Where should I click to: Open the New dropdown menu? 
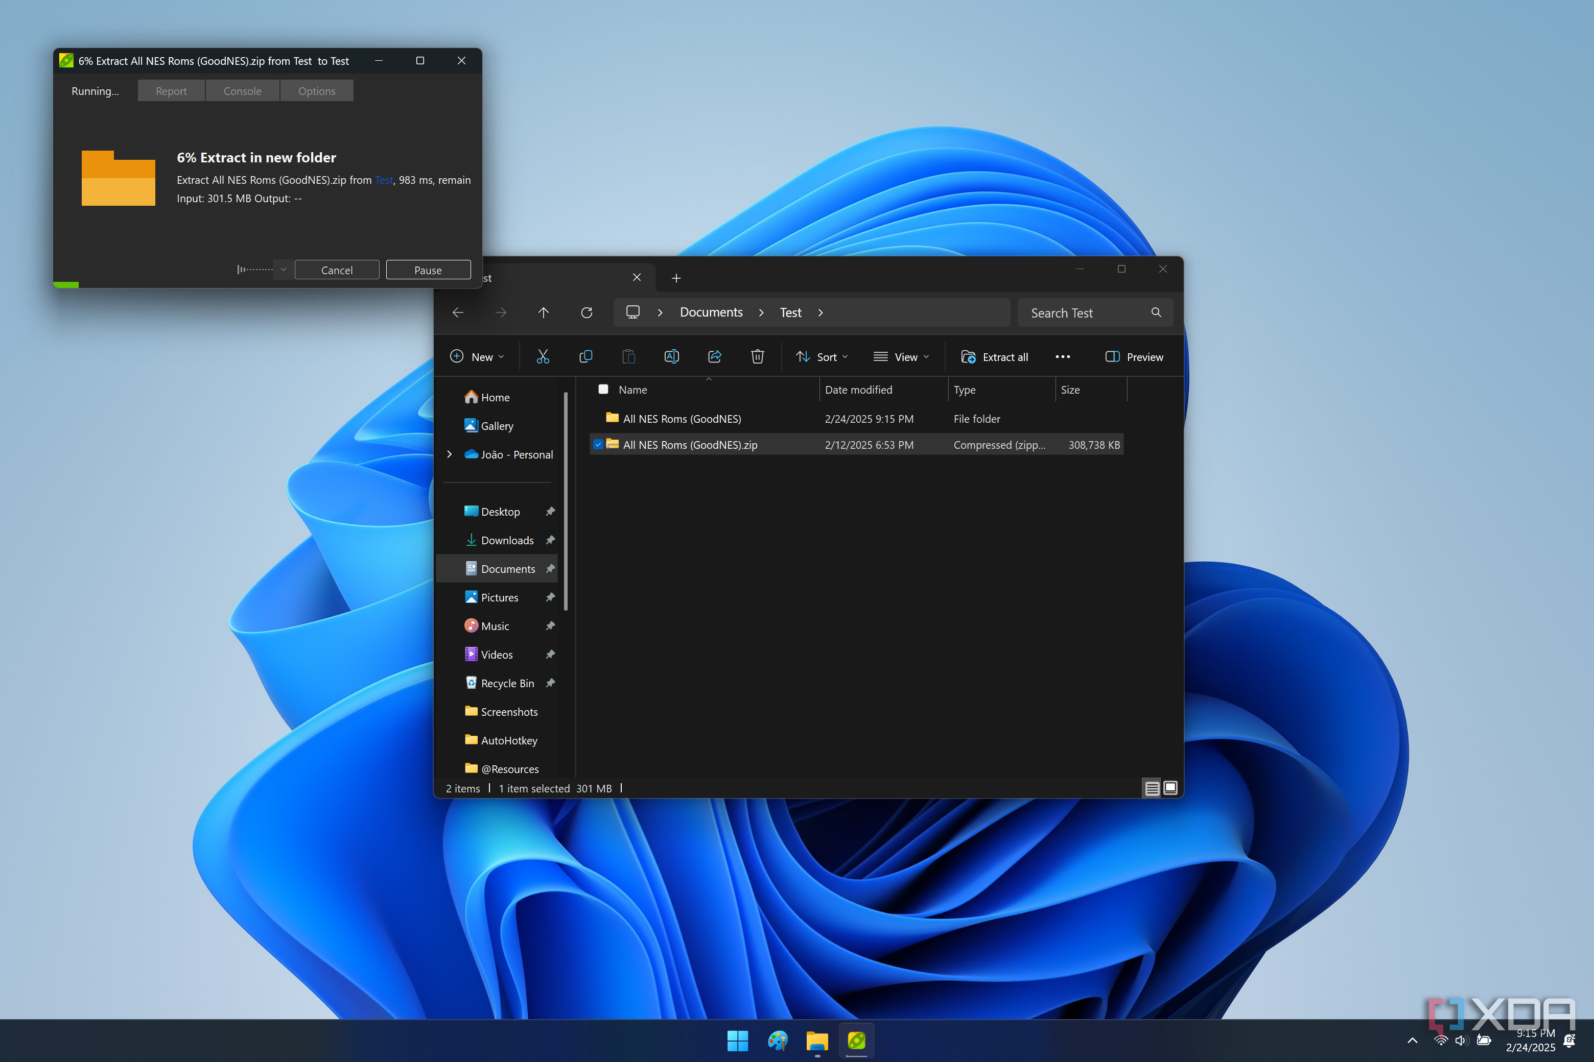pos(477,357)
